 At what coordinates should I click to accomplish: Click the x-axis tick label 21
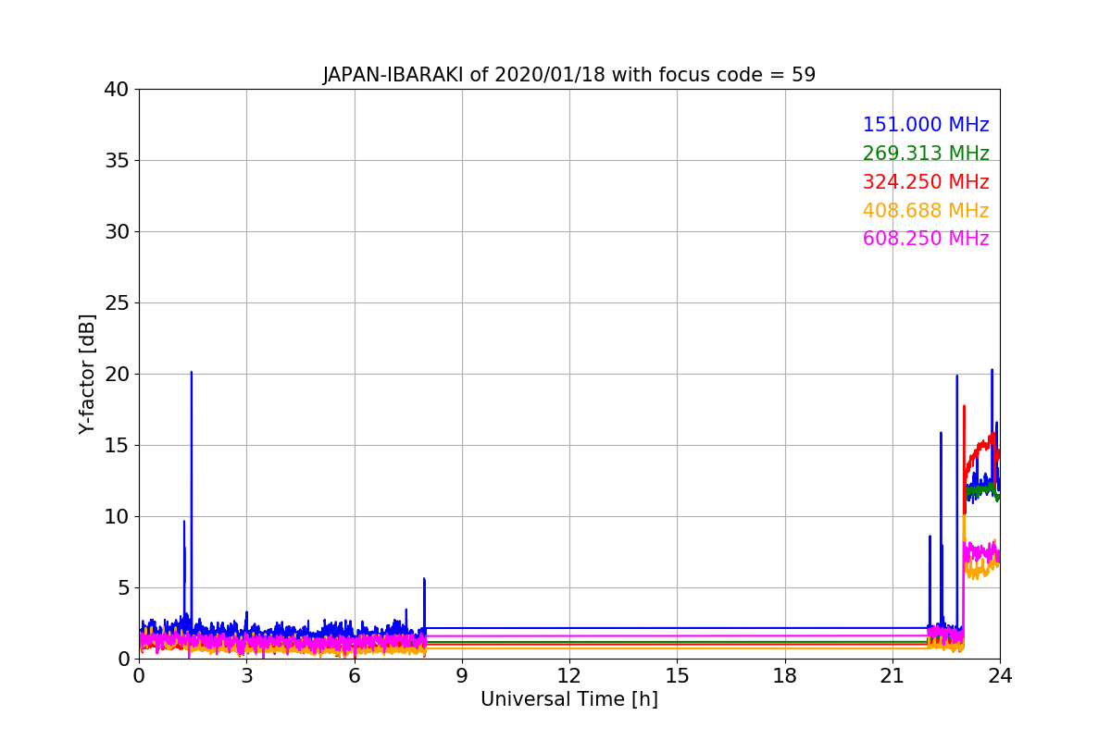tap(893, 676)
